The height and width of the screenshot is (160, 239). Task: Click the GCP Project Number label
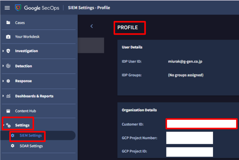click(139, 138)
